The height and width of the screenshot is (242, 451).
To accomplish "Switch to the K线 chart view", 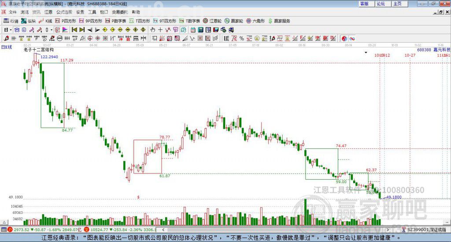I will point(45,21).
